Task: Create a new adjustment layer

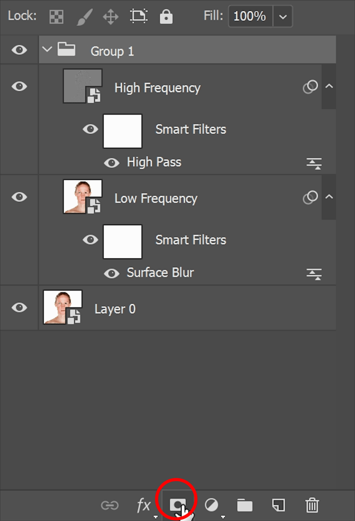Action: pyautogui.click(x=211, y=505)
